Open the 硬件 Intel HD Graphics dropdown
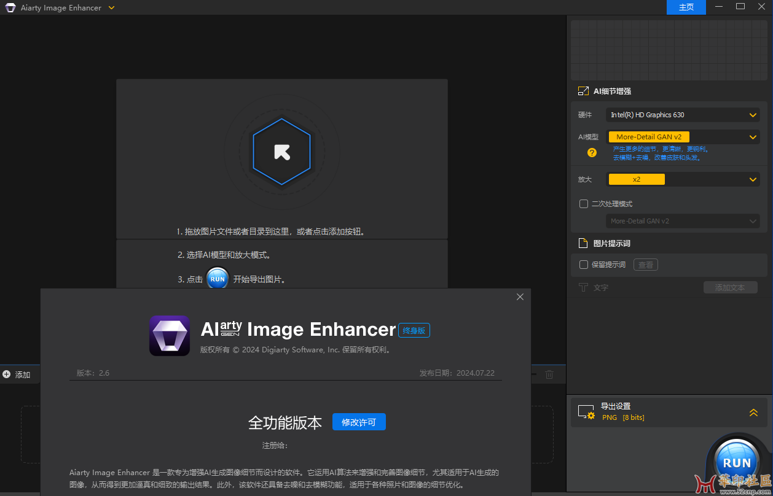This screenshot has width=773, height=496. [683, 115]
